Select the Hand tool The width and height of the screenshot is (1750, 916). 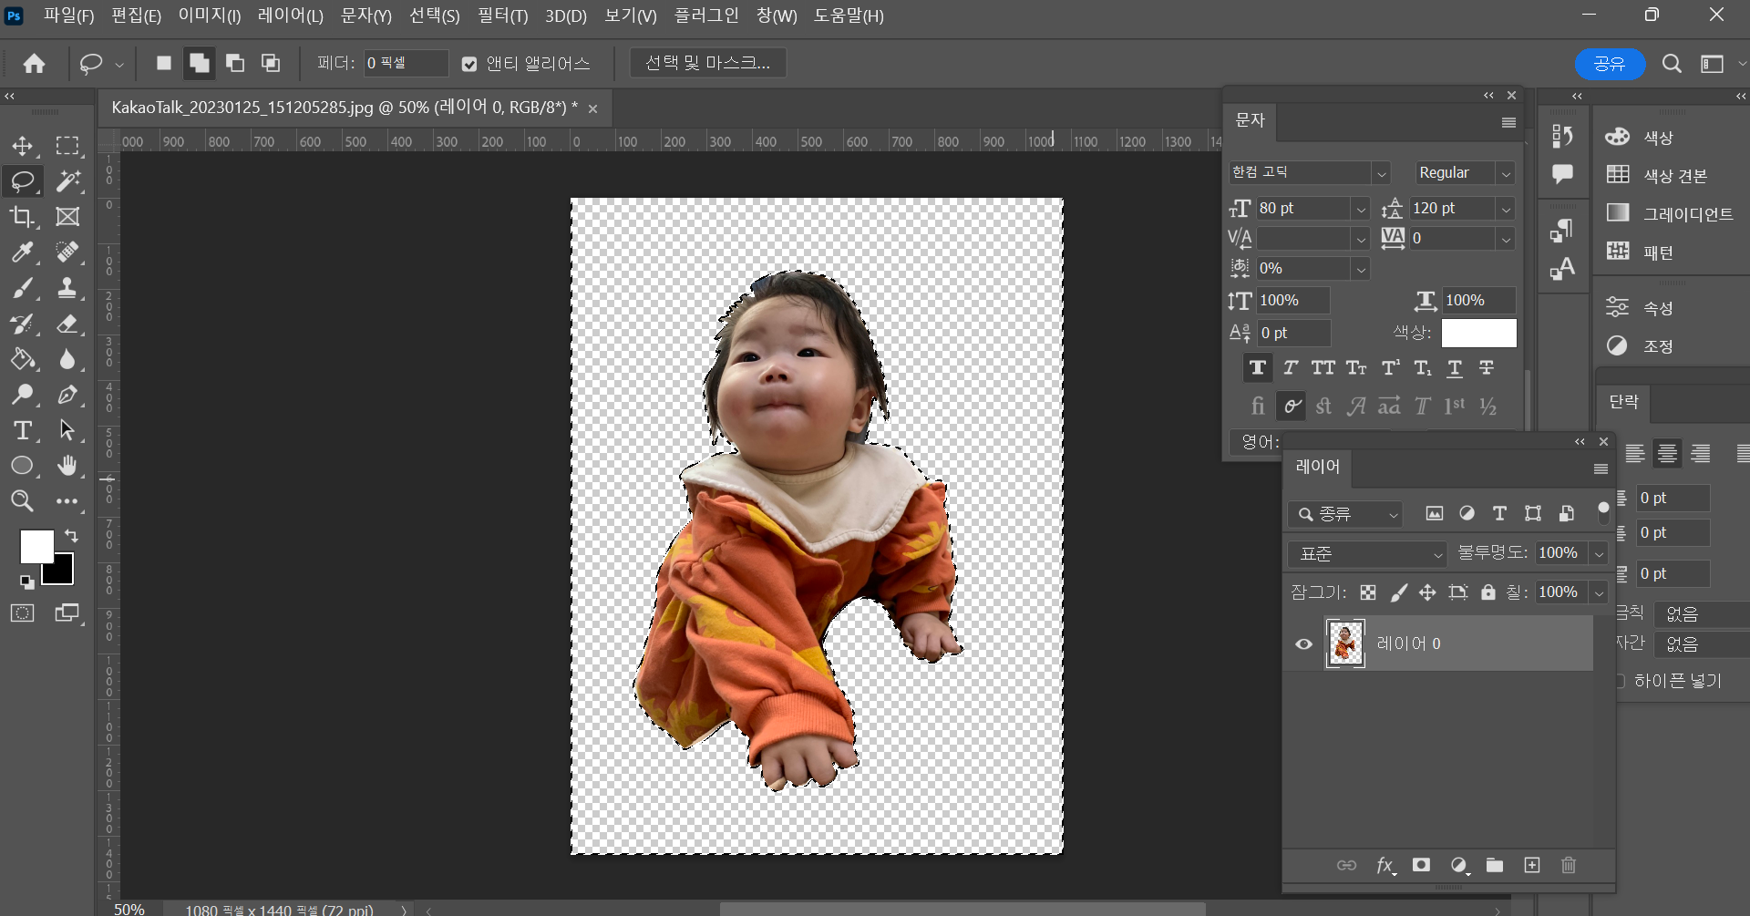pos(67,466)
